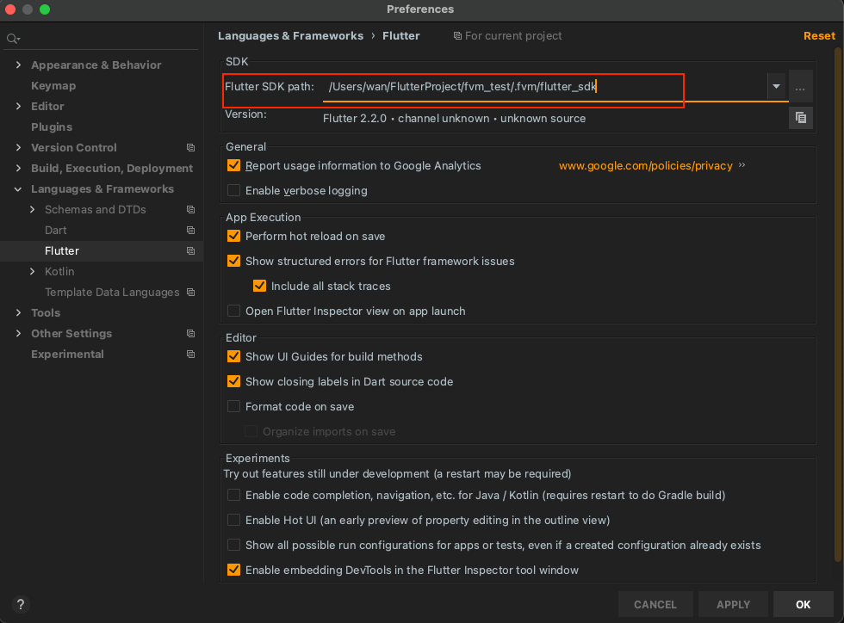This screenshot has height=623, width=844.
Task: Click project-level icon beside Flutter row
Action: click(190, 250)
